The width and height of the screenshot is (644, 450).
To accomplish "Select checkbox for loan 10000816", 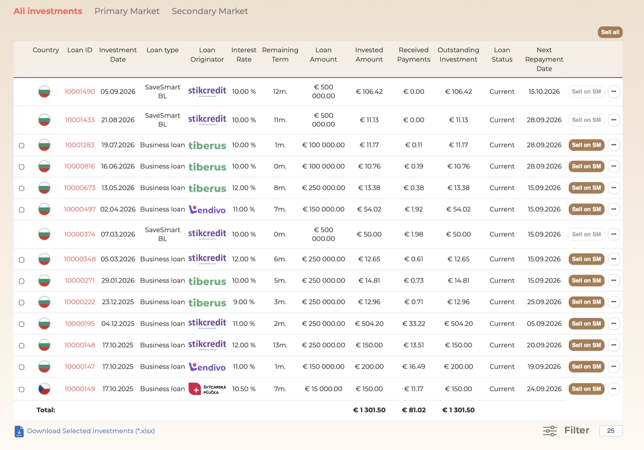I will 22,167.
